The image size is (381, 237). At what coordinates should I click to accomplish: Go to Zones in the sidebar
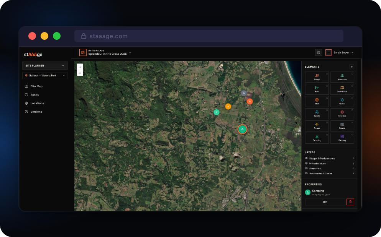pyautogui.click(x=34, y=95)
